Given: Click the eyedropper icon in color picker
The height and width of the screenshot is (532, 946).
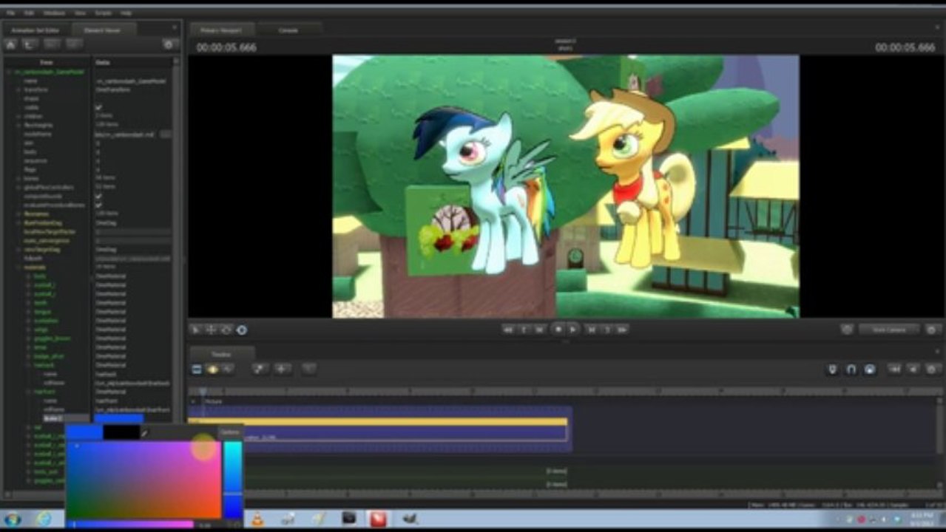Looking at the screenshot, I should coord(145,434).
